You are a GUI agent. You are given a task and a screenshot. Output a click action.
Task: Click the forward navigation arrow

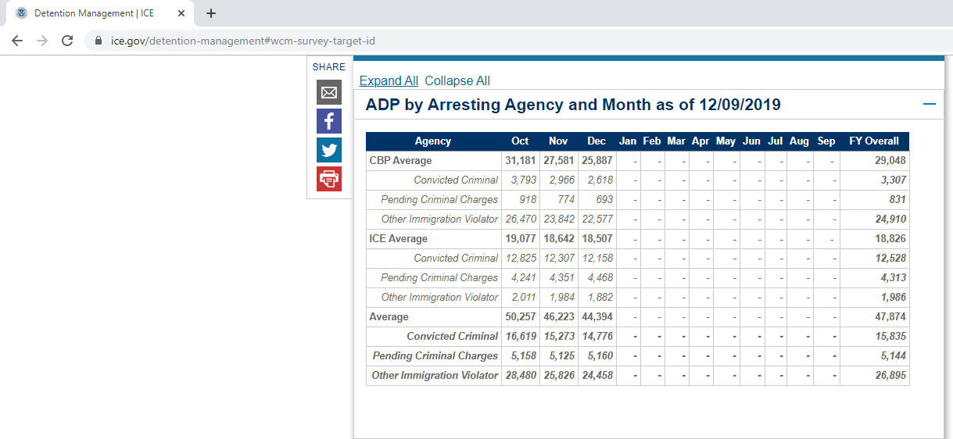click(x=42, y=41)
